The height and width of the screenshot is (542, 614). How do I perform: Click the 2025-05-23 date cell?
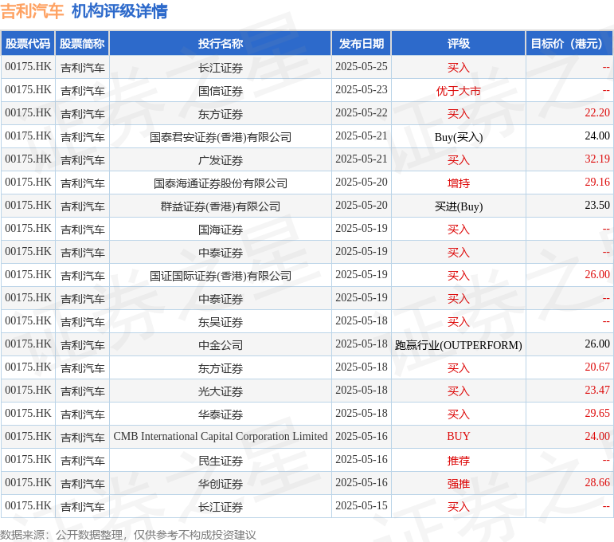(x=362, y=90)
